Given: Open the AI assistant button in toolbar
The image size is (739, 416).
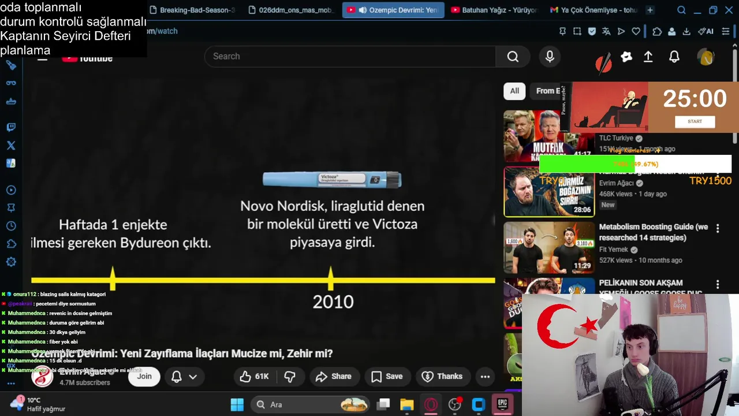Looking at the screenshot, I should [706, 31].
